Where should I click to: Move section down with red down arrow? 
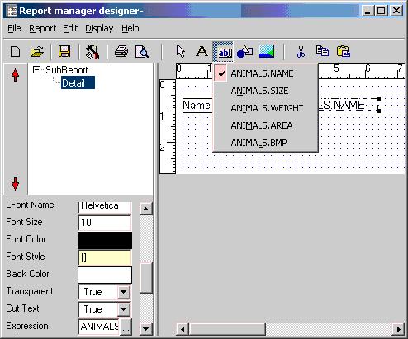point(16,184)
